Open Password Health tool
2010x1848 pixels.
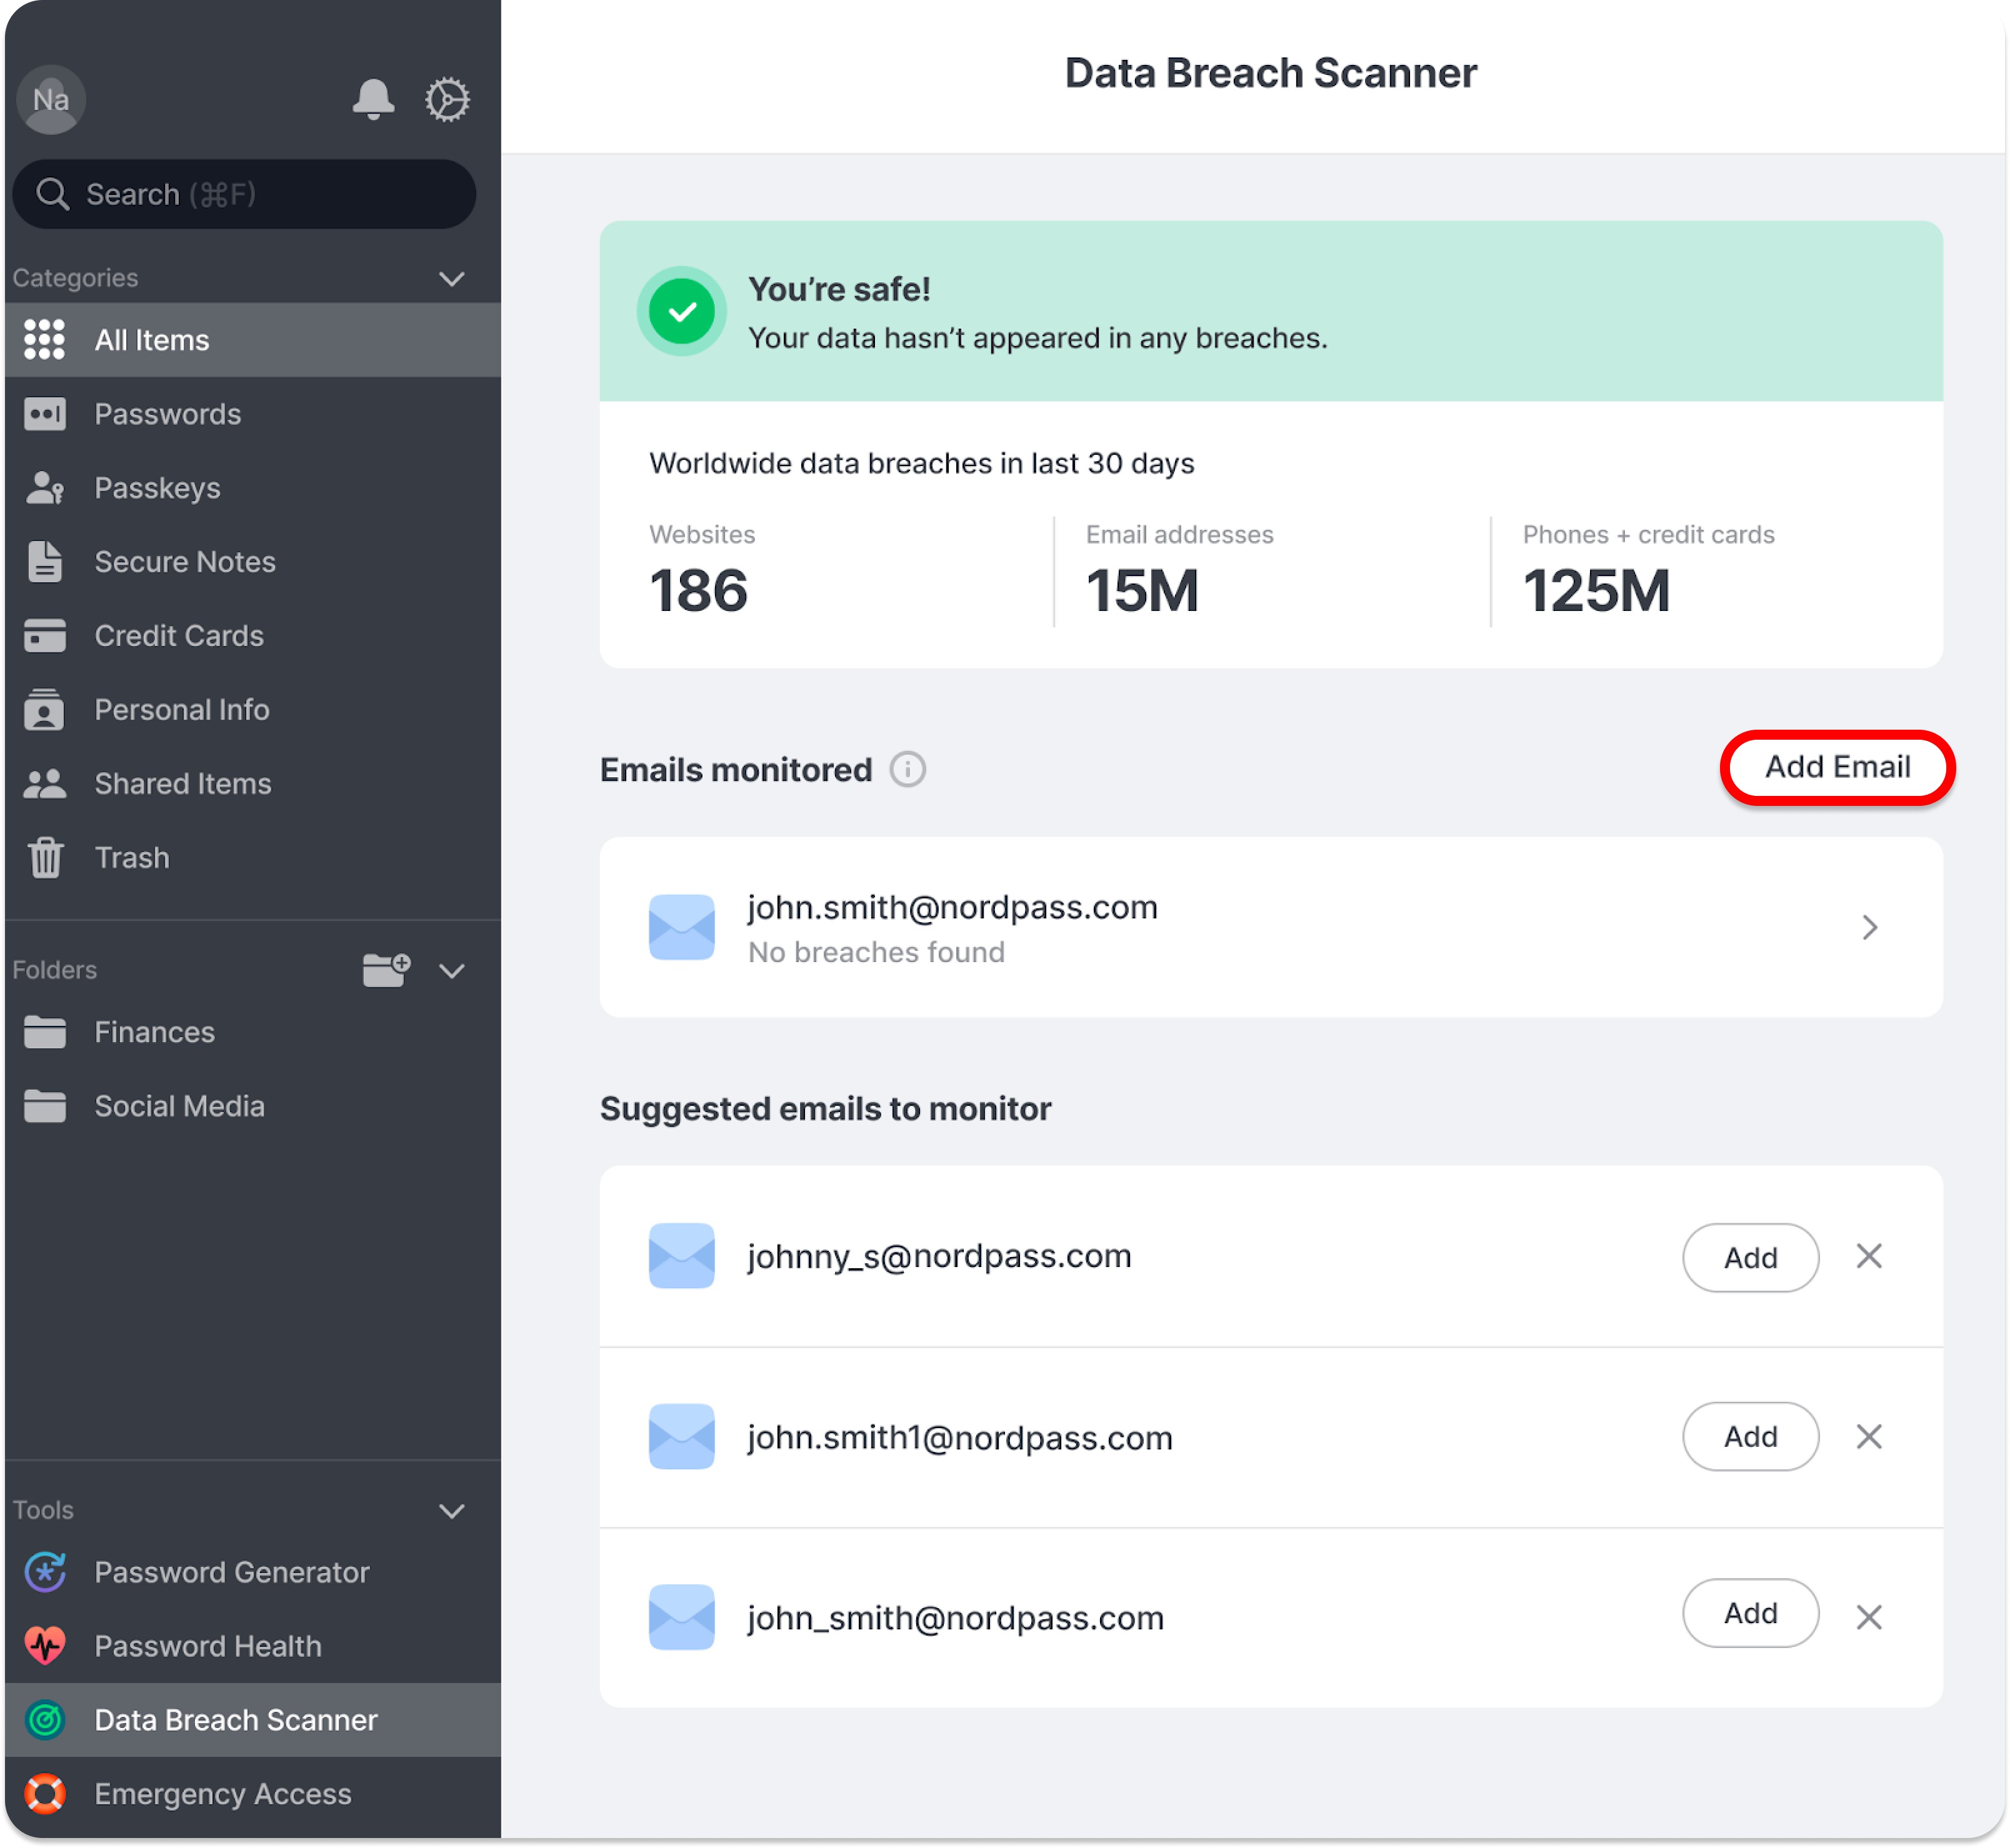[253, 1646]
